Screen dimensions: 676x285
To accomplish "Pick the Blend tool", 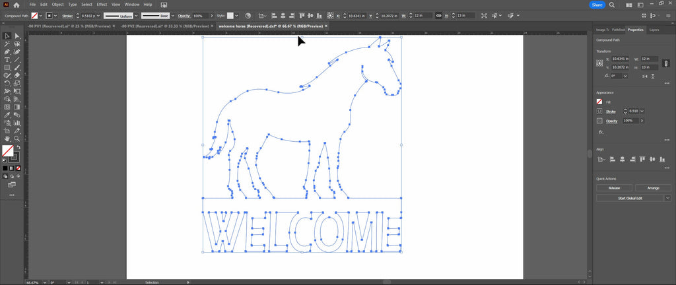I will coord(17,115).
